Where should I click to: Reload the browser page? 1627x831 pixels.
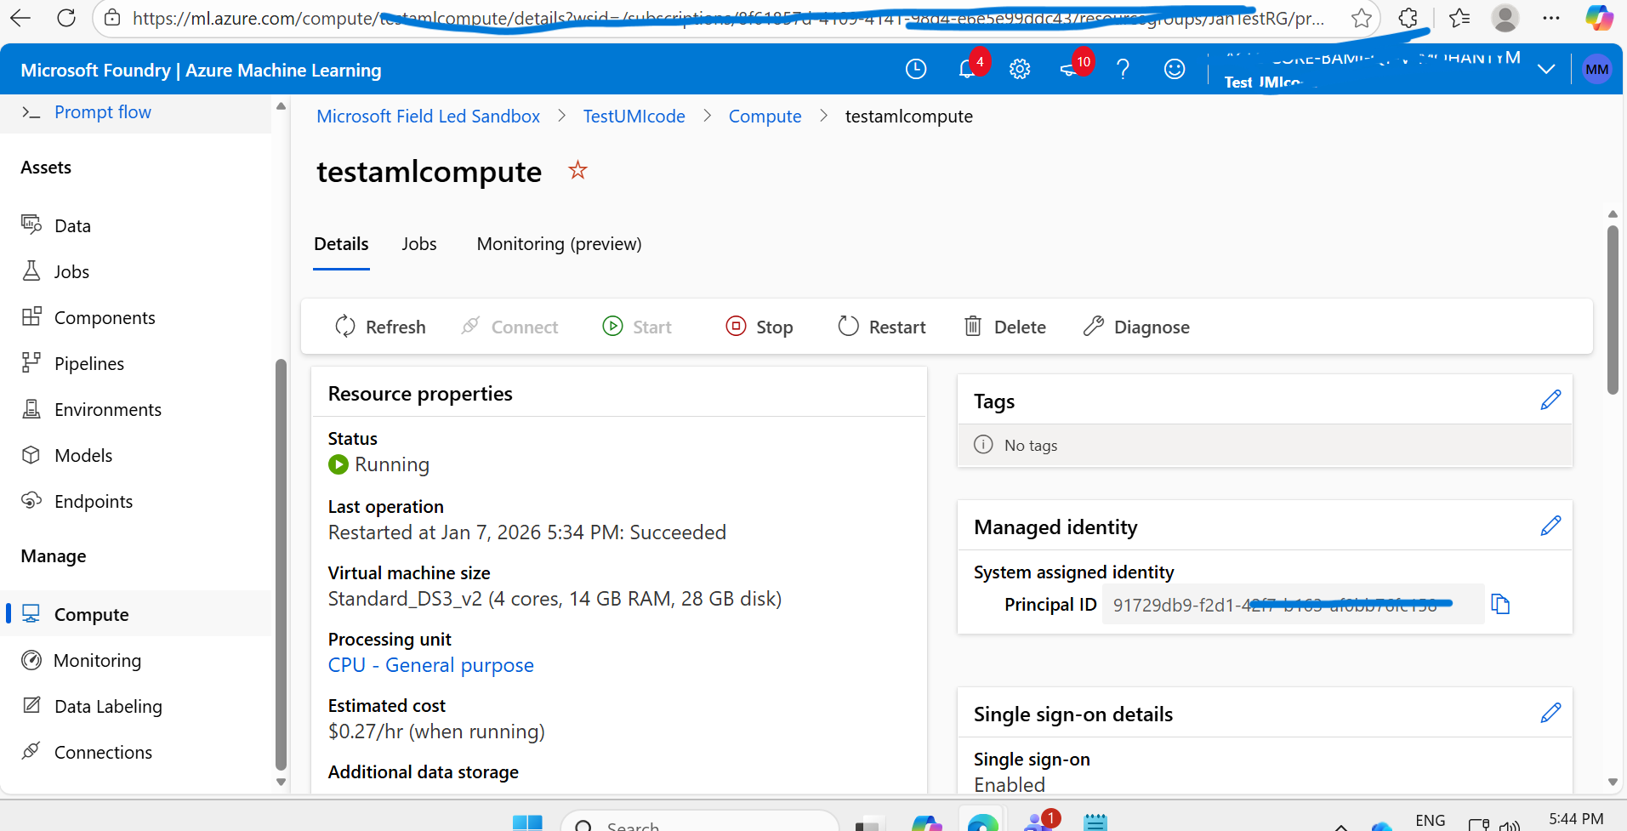point(66,18)
